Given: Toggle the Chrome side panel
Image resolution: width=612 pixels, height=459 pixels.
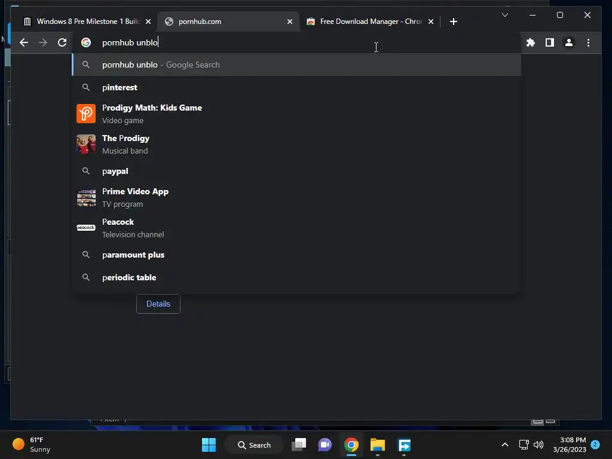Looking at the screenshot, I should tap(550, 42).
